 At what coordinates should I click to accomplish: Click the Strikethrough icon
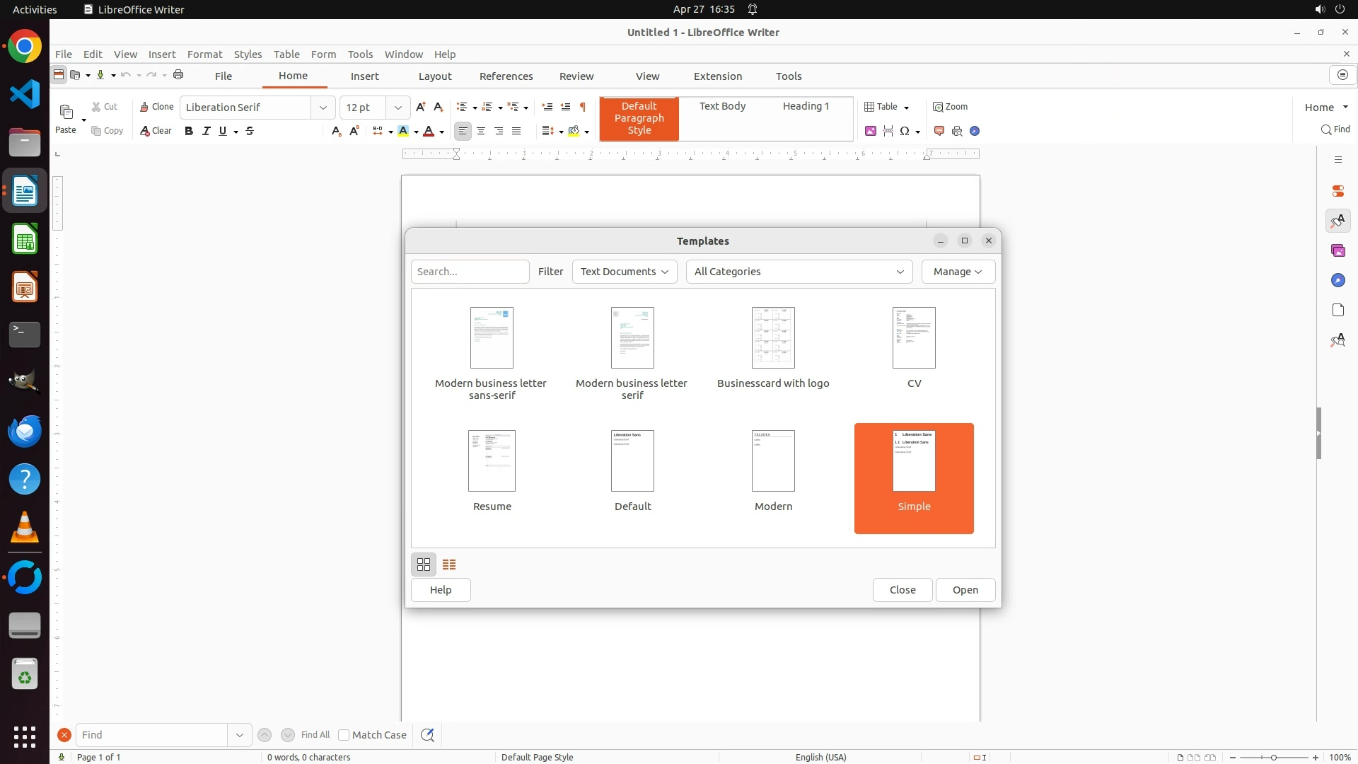(x=250, y=131)
